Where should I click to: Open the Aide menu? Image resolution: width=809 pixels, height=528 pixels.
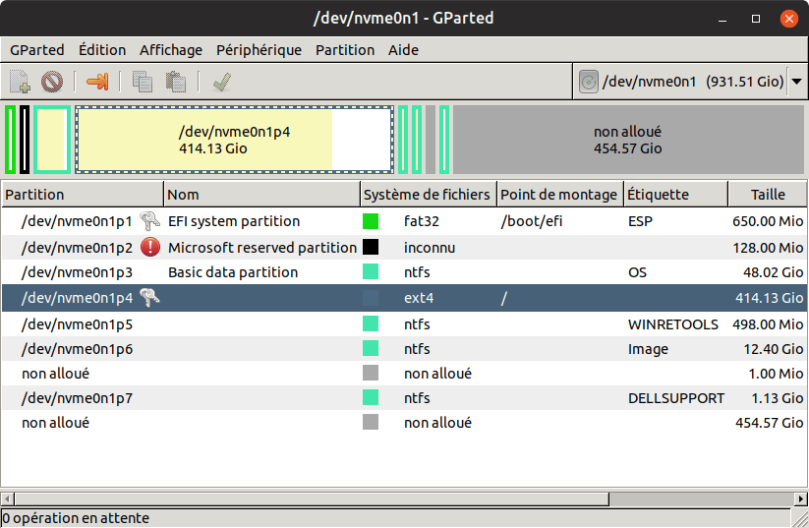403,50
